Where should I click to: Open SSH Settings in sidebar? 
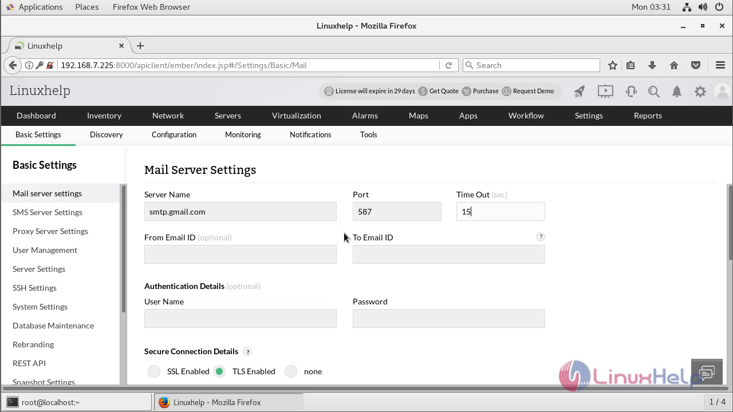click(x=34, y=288)
